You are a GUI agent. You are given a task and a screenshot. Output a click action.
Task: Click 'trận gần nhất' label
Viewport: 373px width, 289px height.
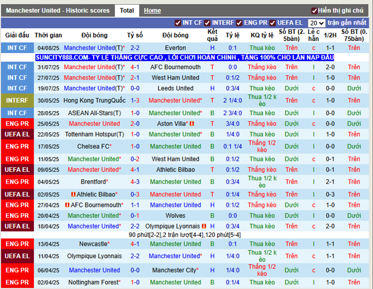click(347, 23)
